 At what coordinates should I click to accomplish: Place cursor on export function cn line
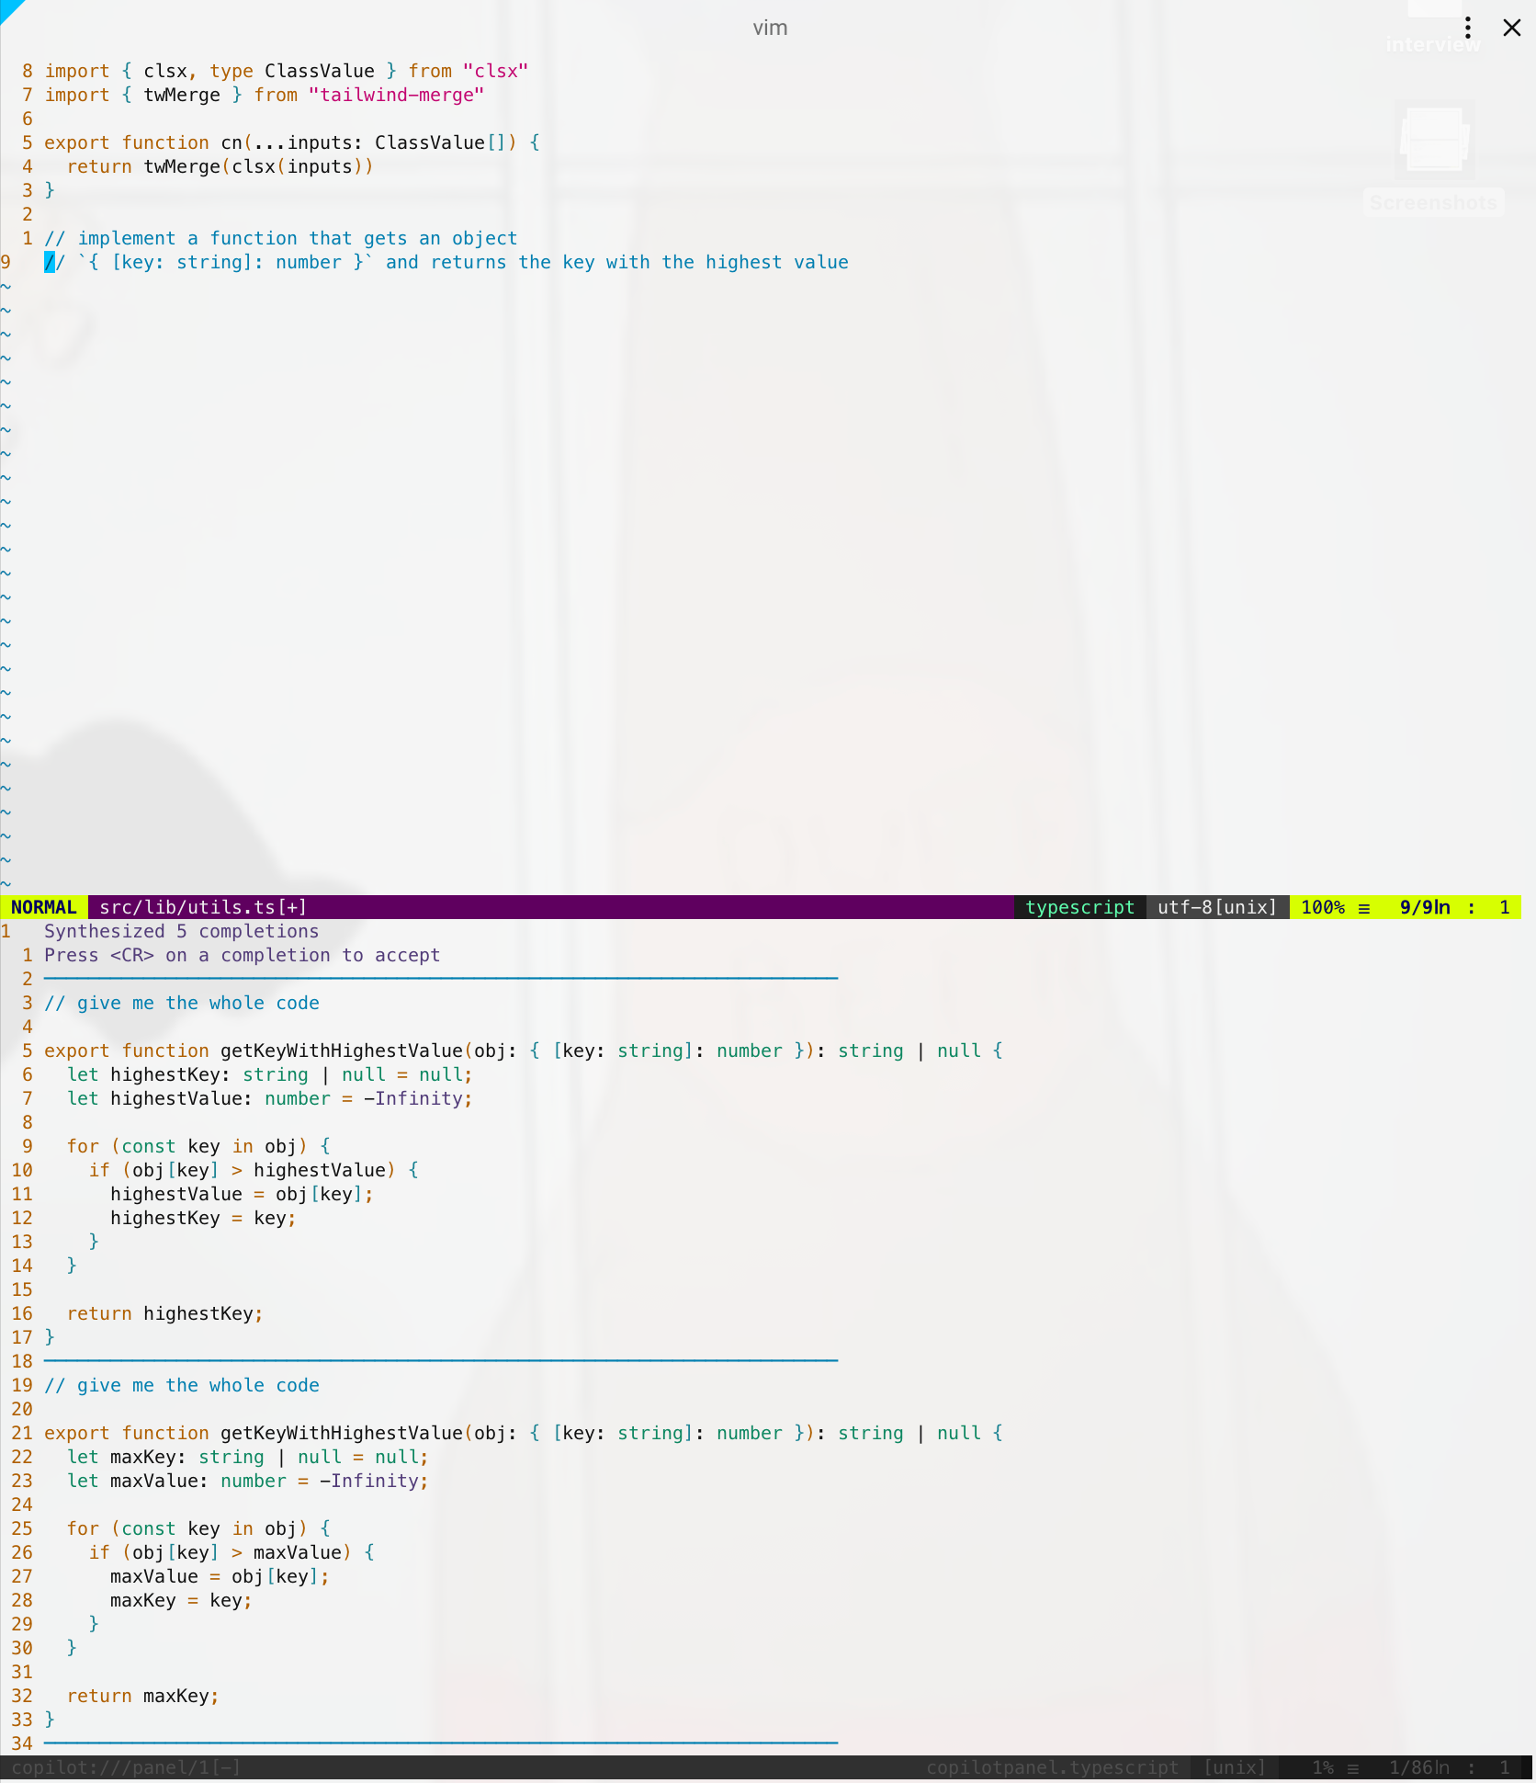point(291,142)
